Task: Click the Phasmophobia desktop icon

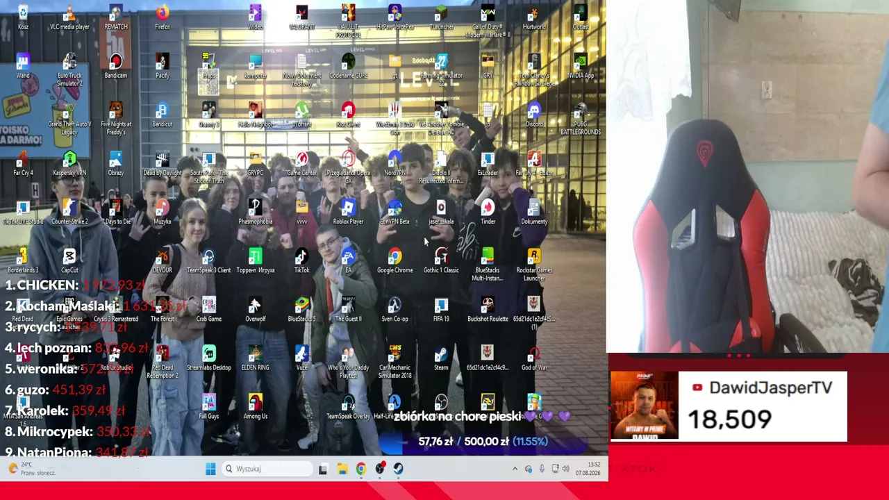Action: point(256,212)
